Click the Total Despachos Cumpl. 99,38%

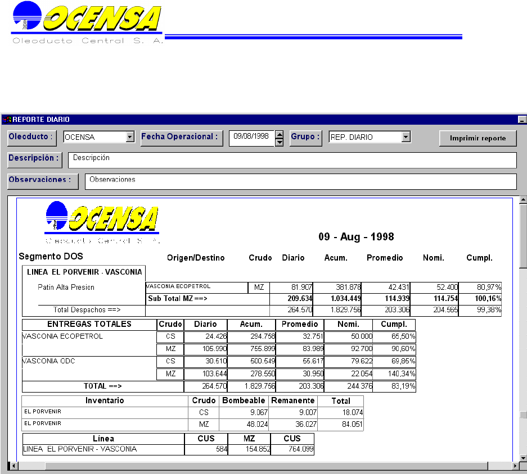pos(489,310)
